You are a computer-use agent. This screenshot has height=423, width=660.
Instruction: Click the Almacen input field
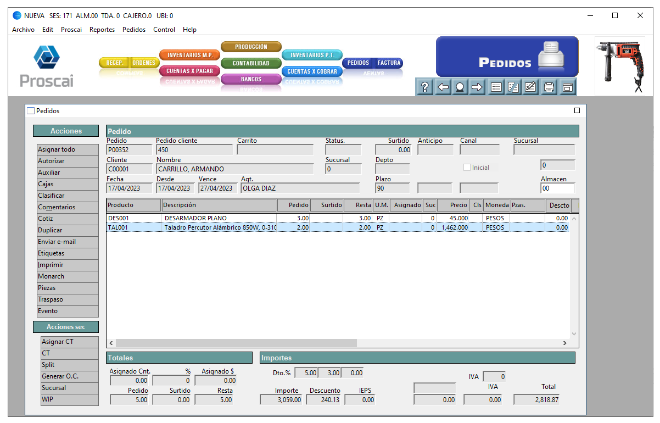pyautogui.click(x=557, y=188)
